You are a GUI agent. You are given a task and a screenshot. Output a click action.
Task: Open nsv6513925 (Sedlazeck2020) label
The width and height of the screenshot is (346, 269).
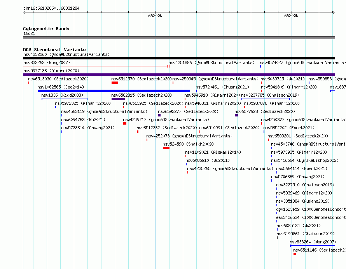(x=153, y=103)
